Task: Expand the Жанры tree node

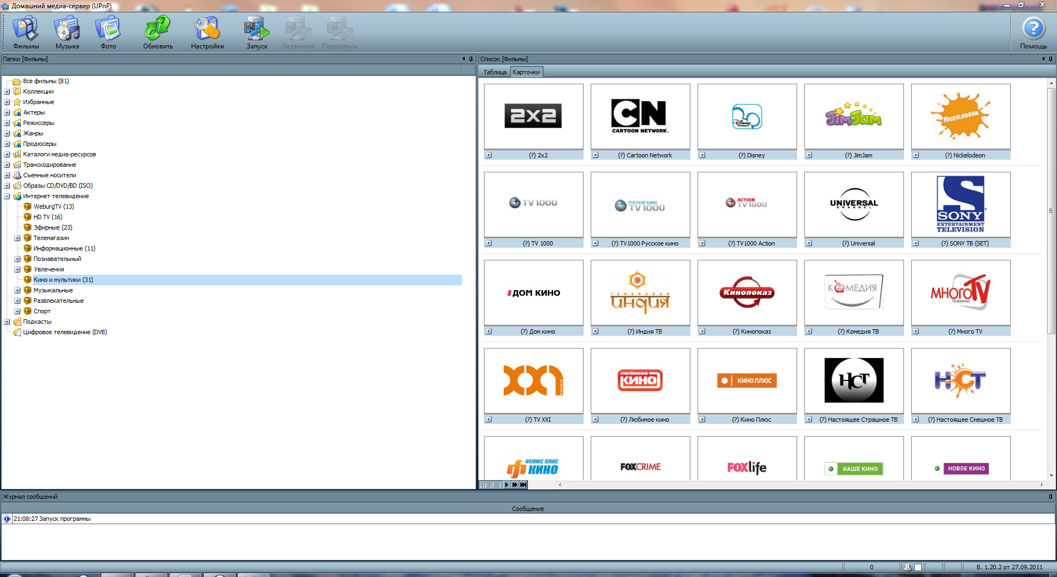Action: tap(7, 133)
